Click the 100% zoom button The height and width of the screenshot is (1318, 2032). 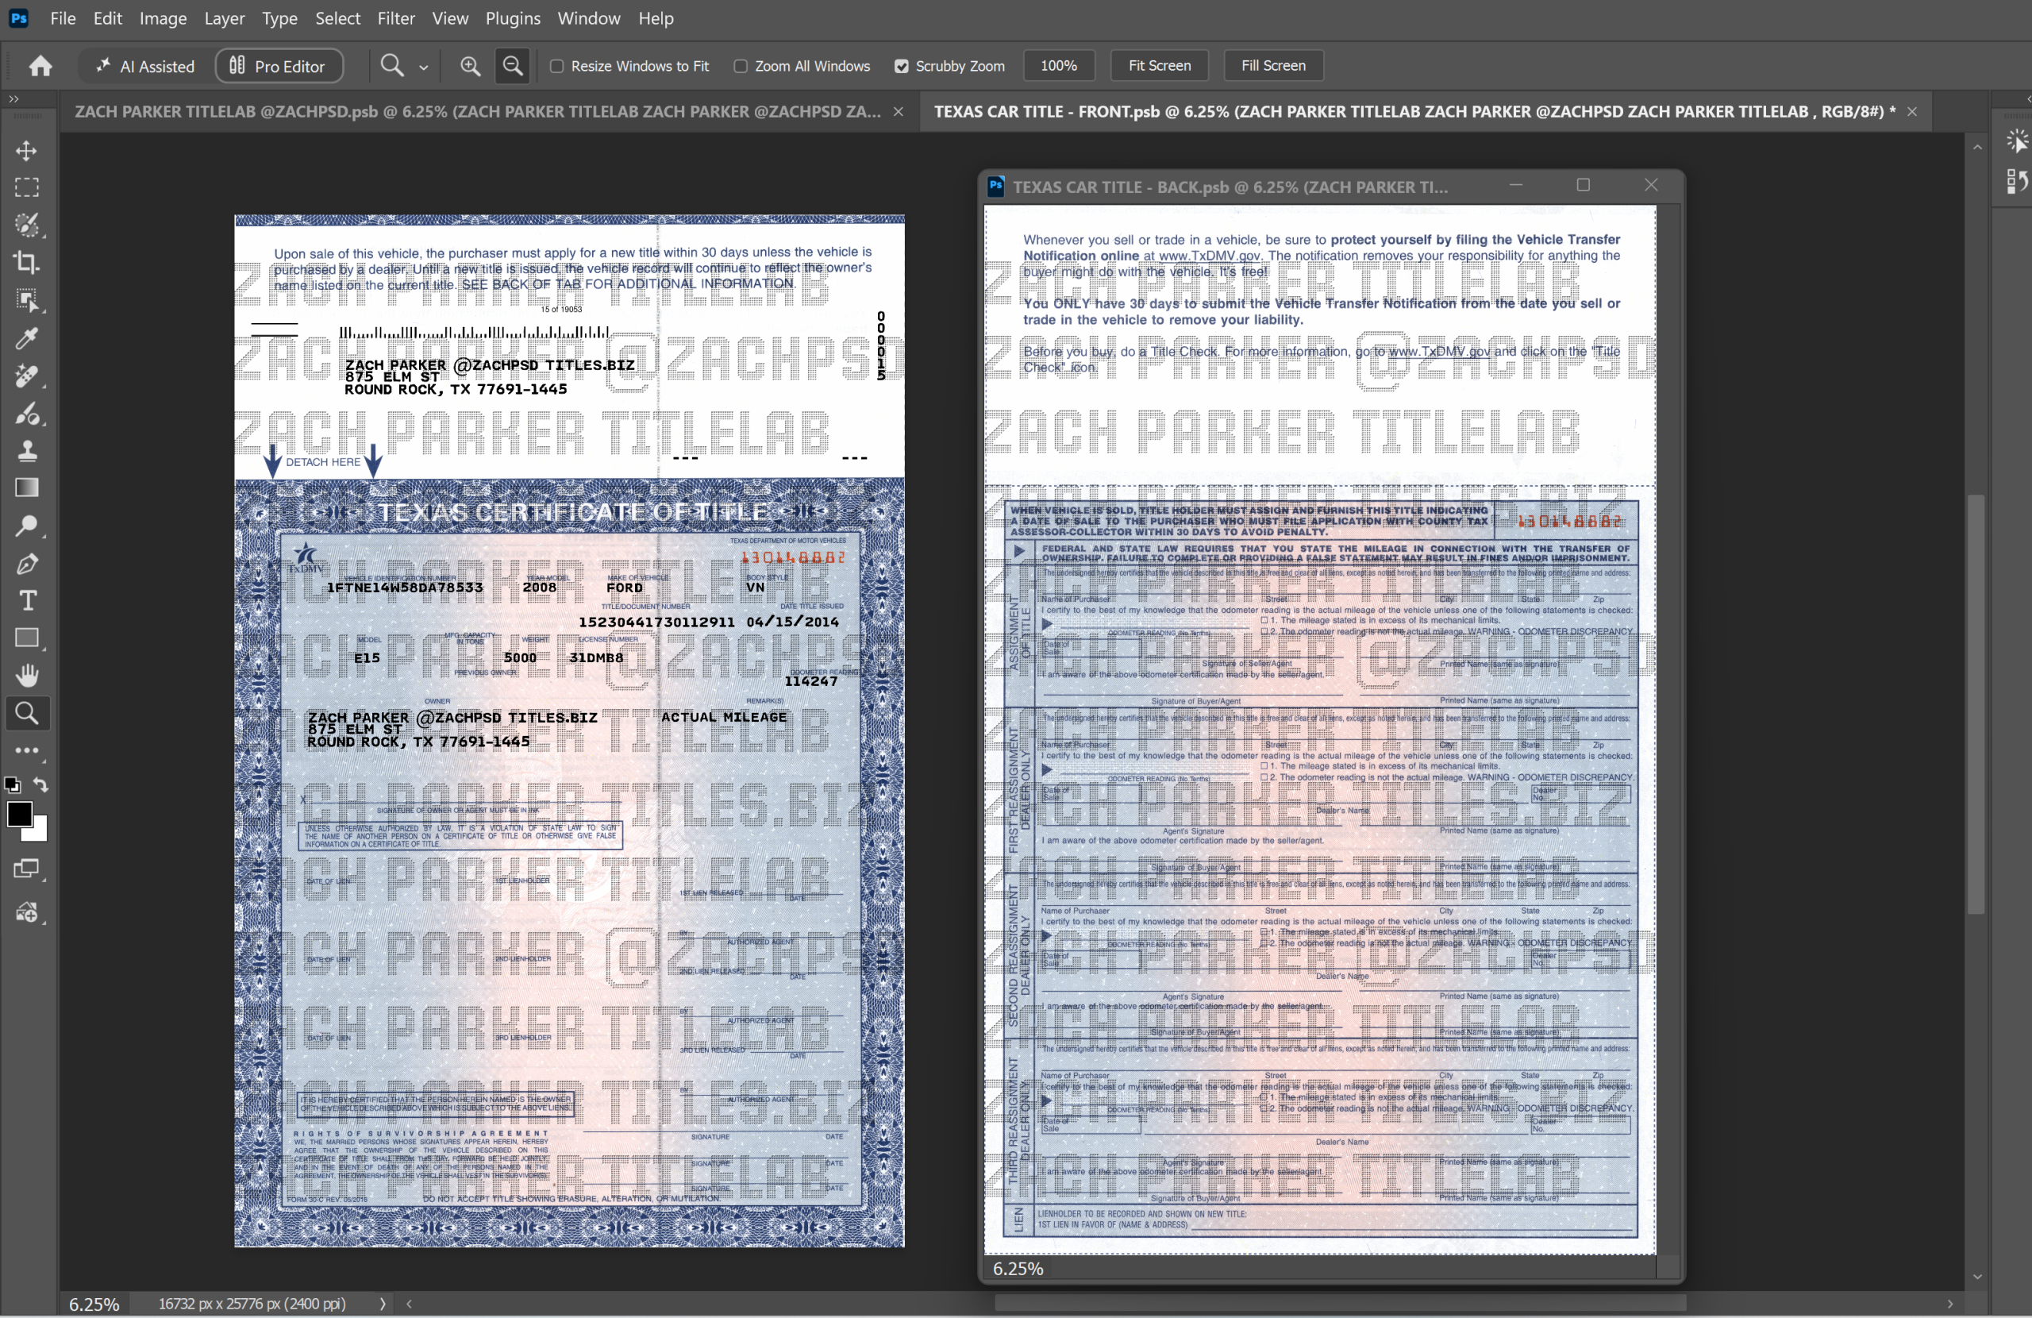(1059, 66)
